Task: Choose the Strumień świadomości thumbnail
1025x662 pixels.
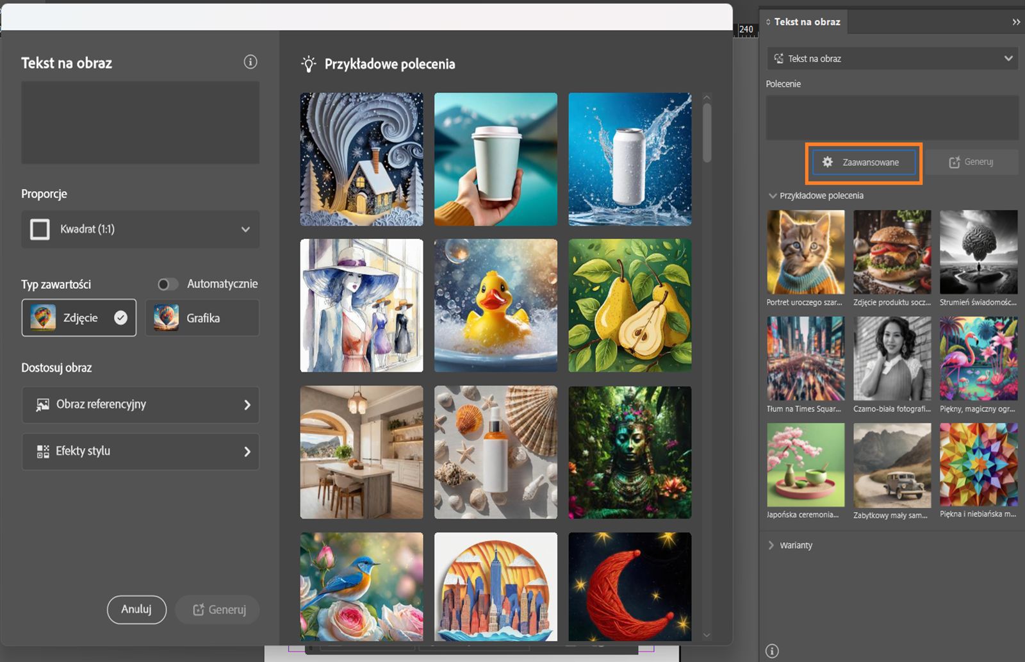Action: pos(978,252)
